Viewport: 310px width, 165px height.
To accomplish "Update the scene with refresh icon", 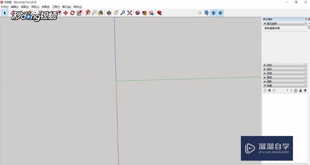I will click(x=265, y=90).
